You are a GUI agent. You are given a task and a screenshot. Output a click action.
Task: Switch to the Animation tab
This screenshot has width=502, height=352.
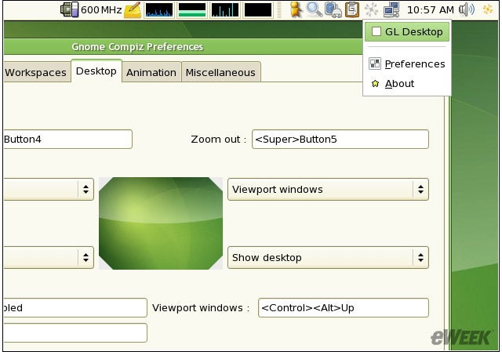(x=151, y=72)
